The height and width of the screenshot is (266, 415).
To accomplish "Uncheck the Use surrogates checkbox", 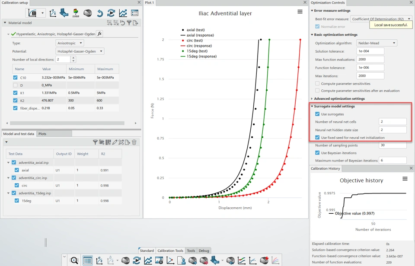I will click(x=317, y=114).
